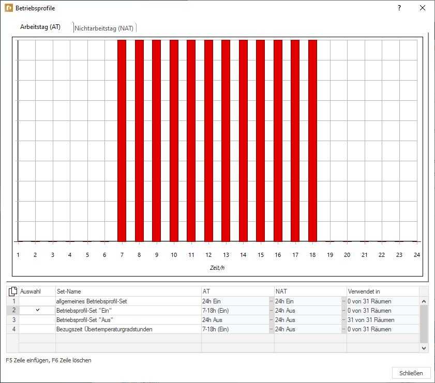
Task: Click the zero-height marker at hour 21
Action: (x=365, y=241)
